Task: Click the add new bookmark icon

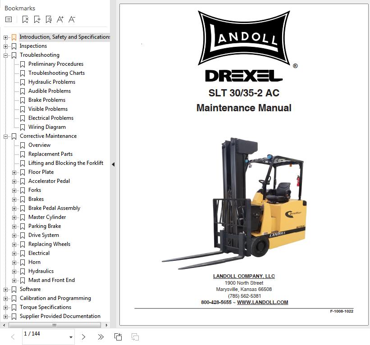Action: [x=37, y=19]
